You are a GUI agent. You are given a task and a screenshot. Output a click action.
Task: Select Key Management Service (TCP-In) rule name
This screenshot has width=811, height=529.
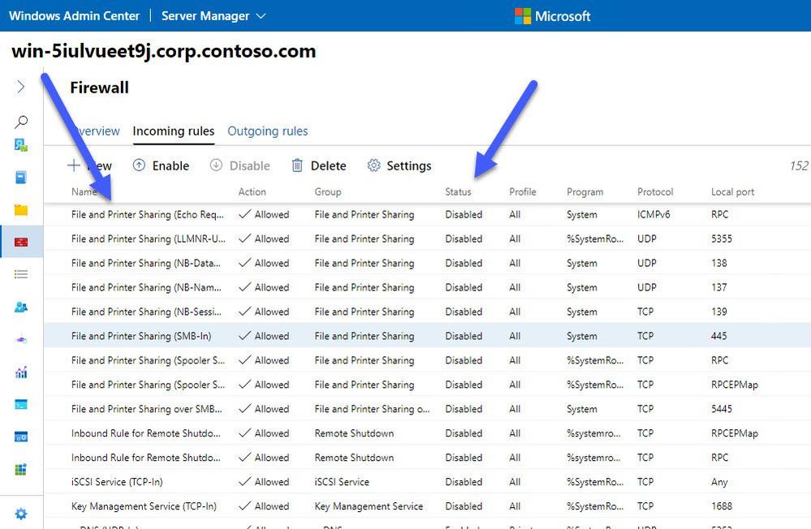pos(144,506)
